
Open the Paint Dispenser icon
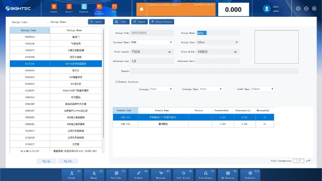99,9
